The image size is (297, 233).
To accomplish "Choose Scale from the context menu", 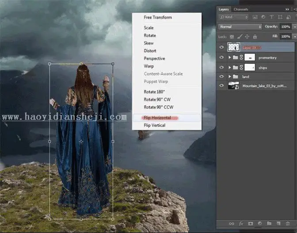I will coord(148,28).
